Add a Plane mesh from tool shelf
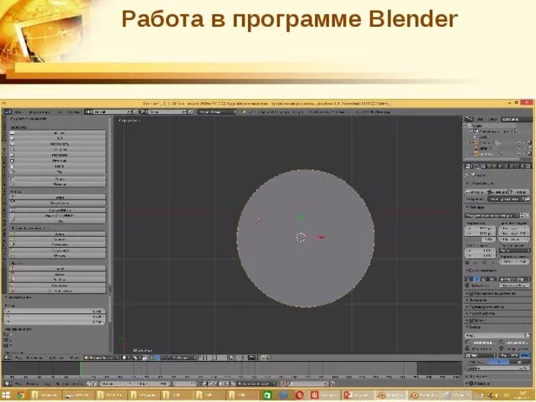This screenshot has height=402, width=536. (58, 133)
